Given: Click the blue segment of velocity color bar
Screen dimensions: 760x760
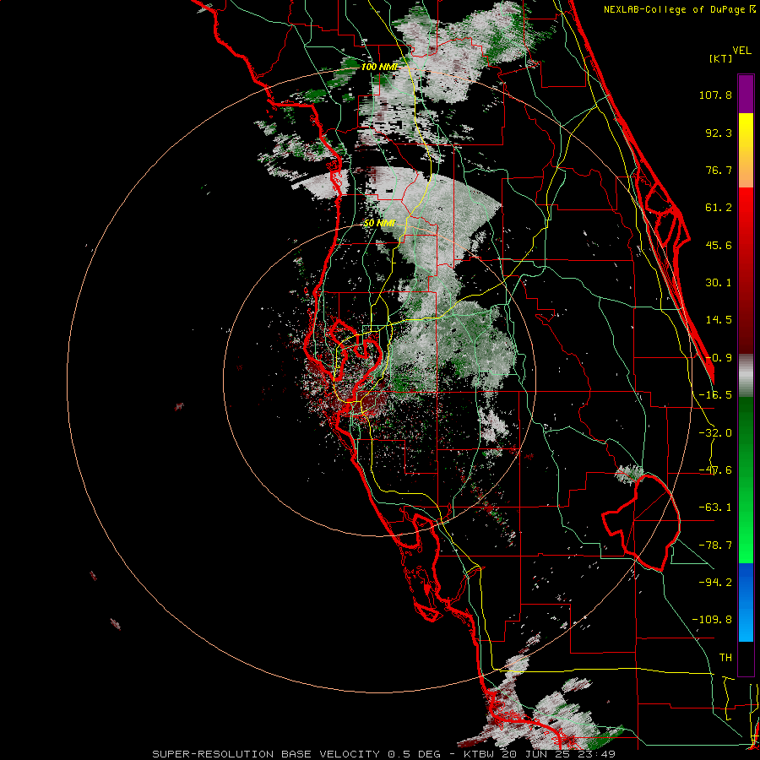Looking at the screenshot, I should [746, 602].
